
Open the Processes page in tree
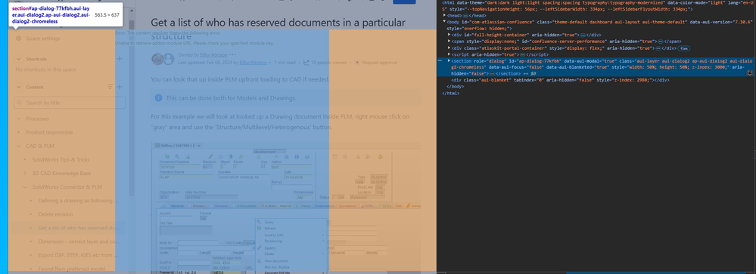38,119
